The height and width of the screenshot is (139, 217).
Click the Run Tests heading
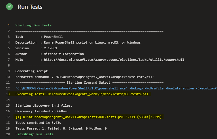coord(30,7)
